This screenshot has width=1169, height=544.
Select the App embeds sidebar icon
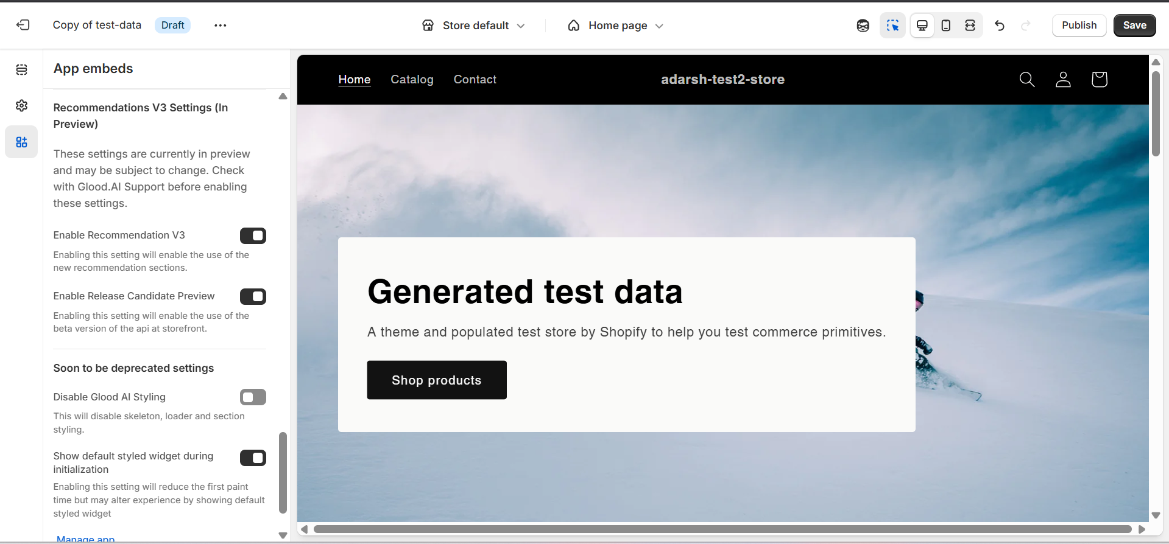pos(22,142)
